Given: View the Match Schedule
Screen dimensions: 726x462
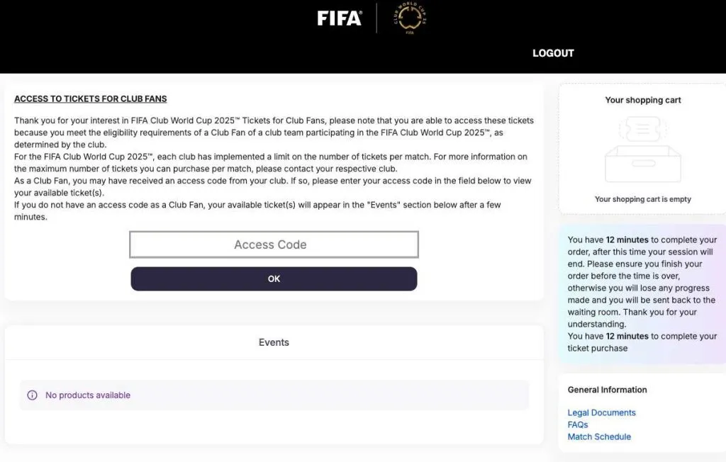Looking at the screenshot, I should tap(599, 436).
